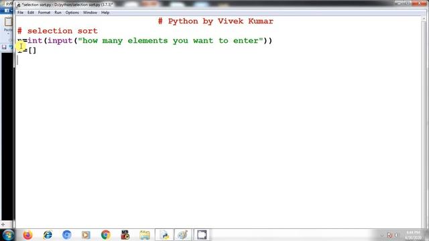Open the blue Chromium icon in taskbar
429x241 pixels.
[66, 235]
